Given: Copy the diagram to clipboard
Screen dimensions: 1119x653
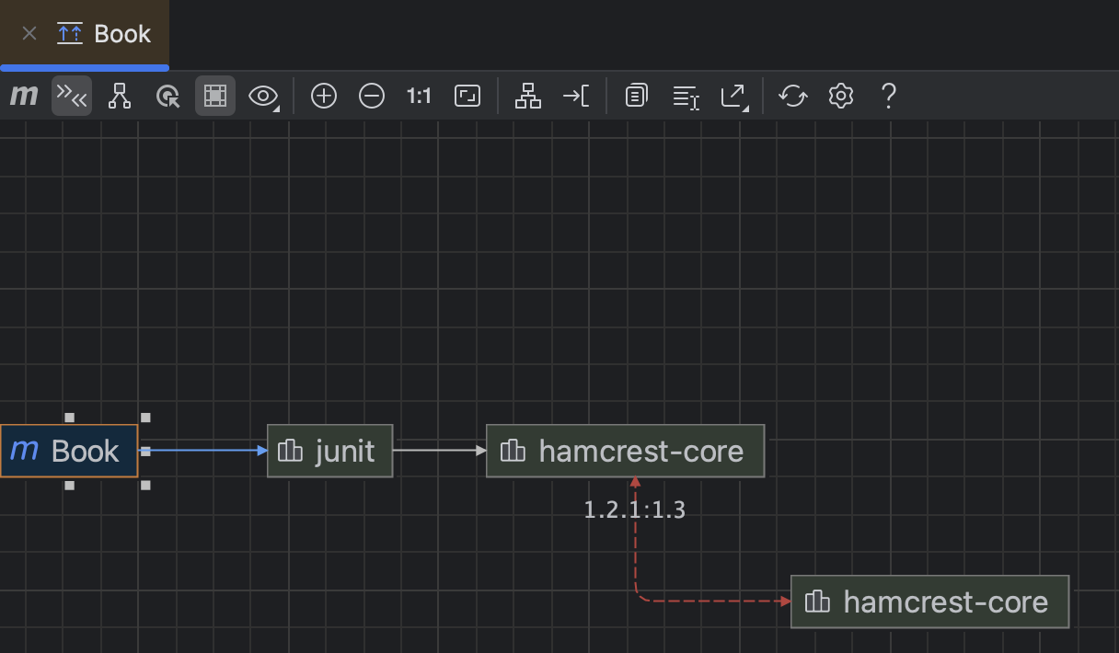Looking at the screenshot, I should (636, 96).
